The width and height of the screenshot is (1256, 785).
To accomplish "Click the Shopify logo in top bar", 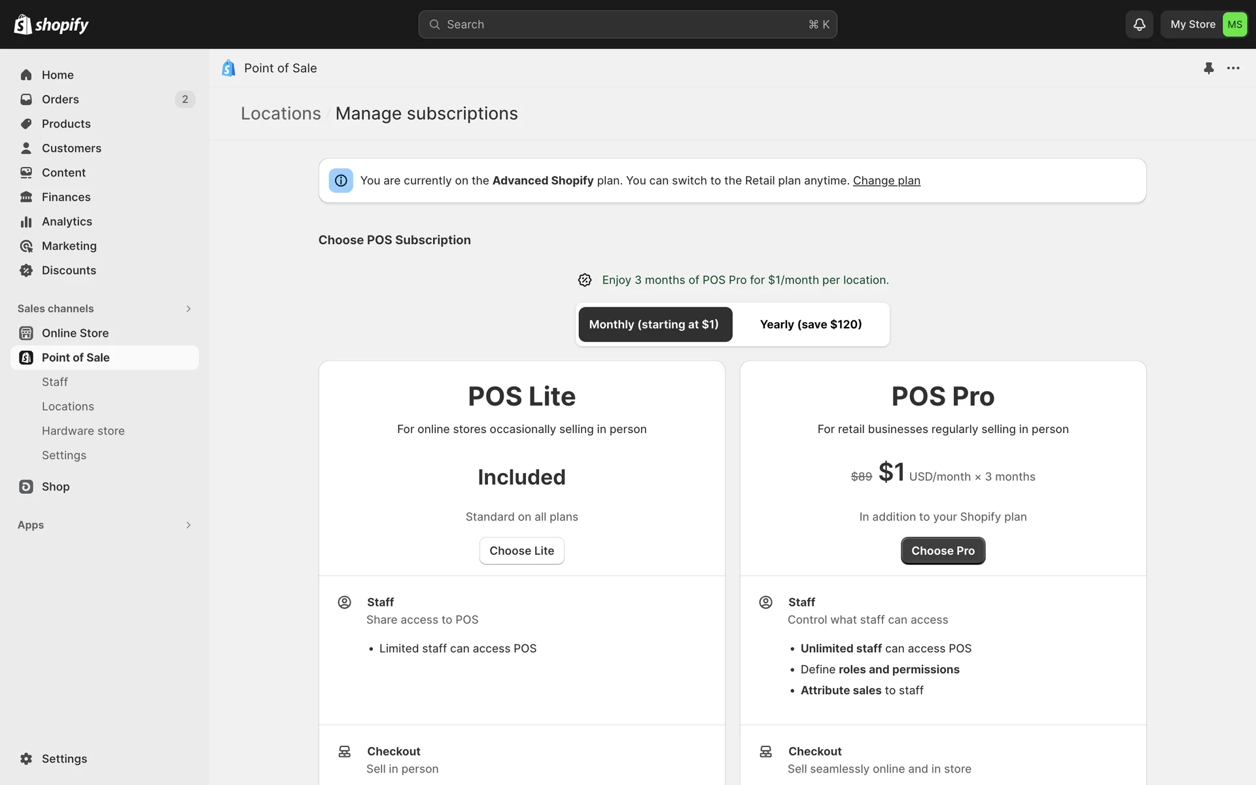I will (x=51, y=24).
